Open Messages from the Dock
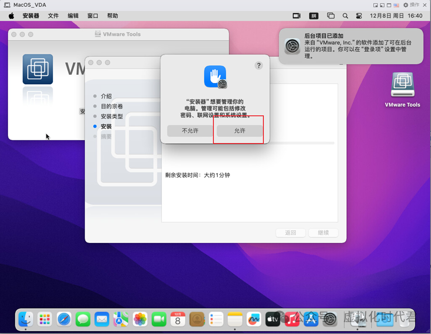Image resolution: width=431 pixels, height=334 pixels. [x=83, y=319]
